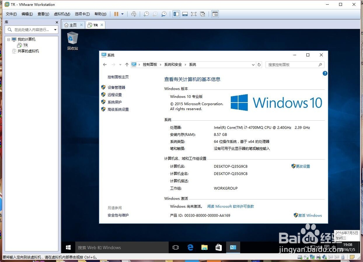Click the printer status bar icon
Image resolution: width=363 pixels, height=262 pixels.
(x=318, y=257)
